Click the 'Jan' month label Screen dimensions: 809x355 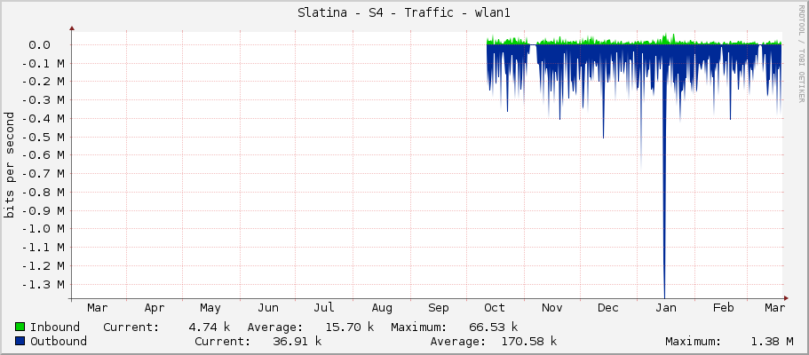(666, 308)
